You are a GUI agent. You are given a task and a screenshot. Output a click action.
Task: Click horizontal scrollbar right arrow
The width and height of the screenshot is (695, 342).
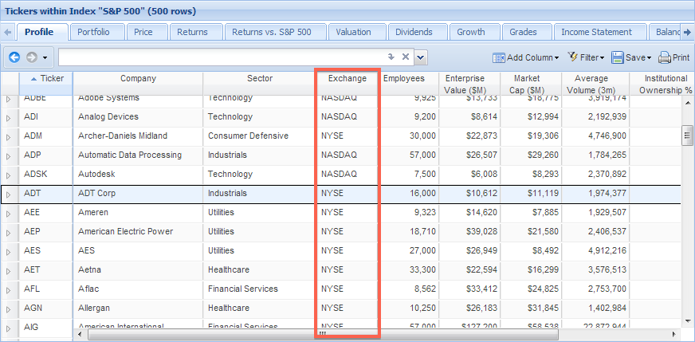point(674,334)
